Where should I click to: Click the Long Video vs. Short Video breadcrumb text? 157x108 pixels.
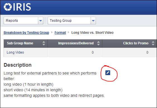click(x=92, y=33)
